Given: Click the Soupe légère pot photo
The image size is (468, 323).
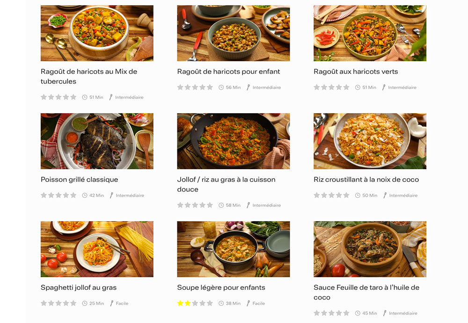Looking at the screenshot, I should (233, 249).
